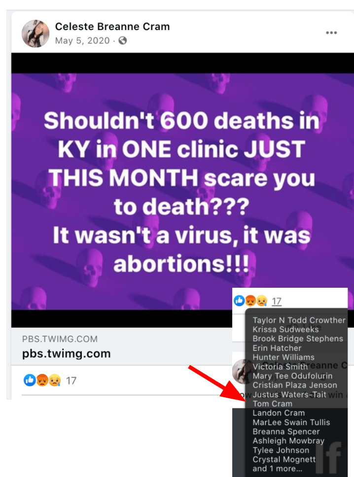354x477 pixels.
Task: Select Crystal Mognett in the reactions list
Action: pyautogui.click(x=284, y=459)
